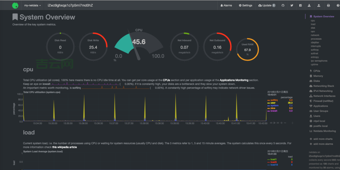The width and height of the screenshot is (340, 170).
Task: Click the Twitter share icon
Action: pos(292,5)
